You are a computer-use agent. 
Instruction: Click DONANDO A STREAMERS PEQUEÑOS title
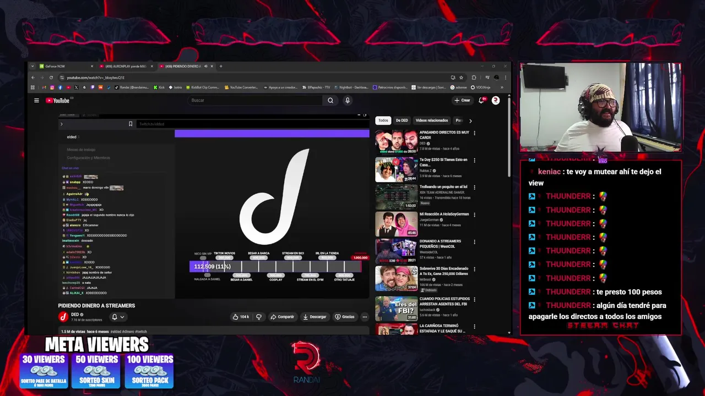tap(440, 243)
